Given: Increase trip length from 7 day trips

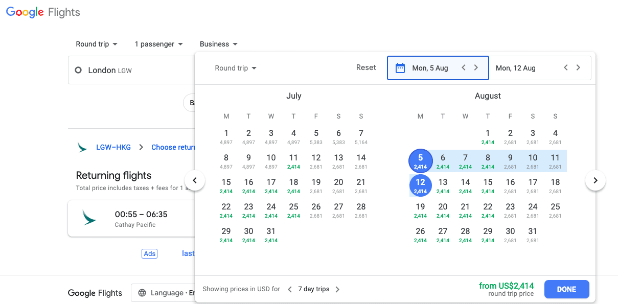Looking at the screenshot, I should pos(337,289).
